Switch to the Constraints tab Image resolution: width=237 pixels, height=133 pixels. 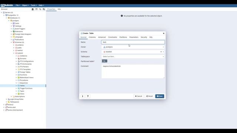(x=113, y=37)
